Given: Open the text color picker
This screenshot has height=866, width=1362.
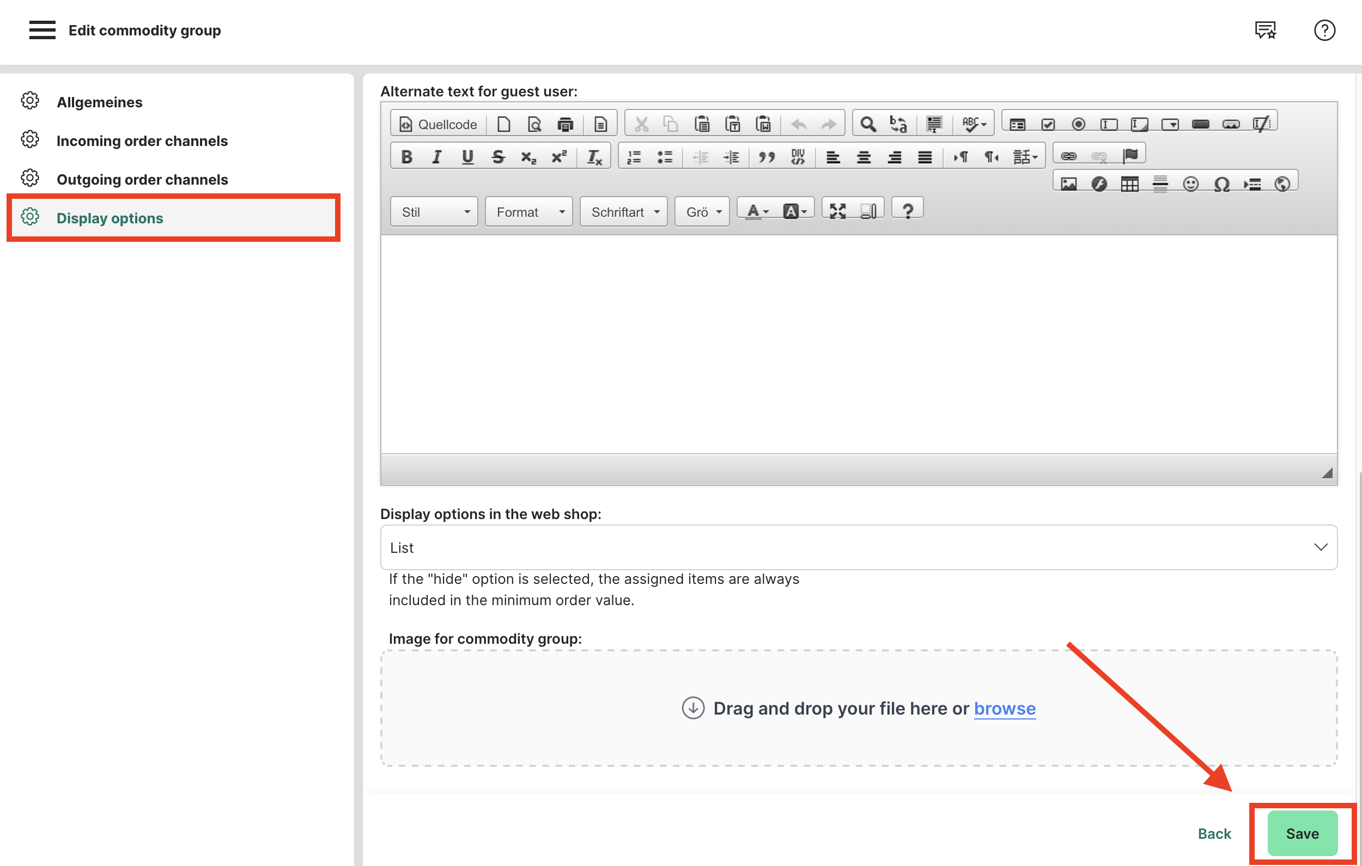Looking at the screenshot, I should 757,211.
